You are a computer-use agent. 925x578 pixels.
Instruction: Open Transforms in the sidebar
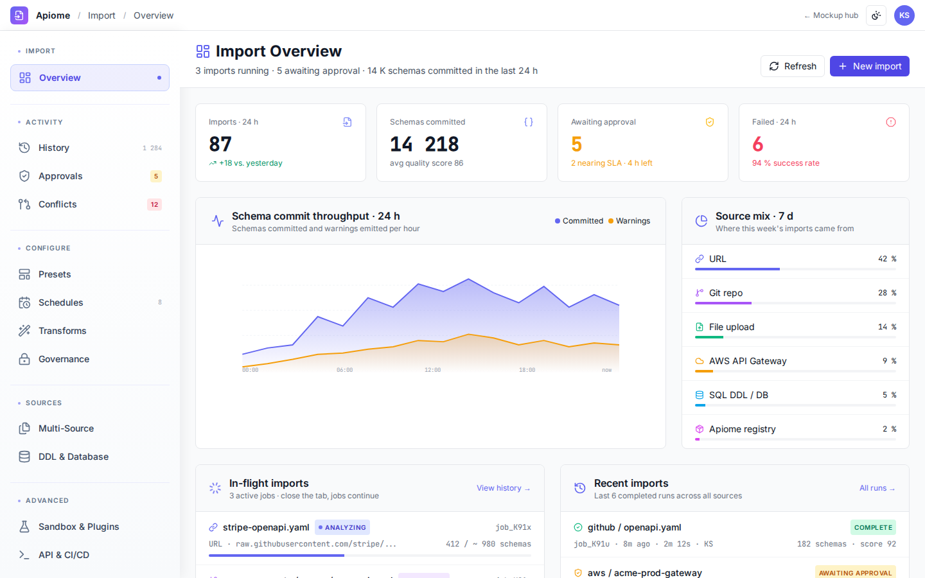90,331
